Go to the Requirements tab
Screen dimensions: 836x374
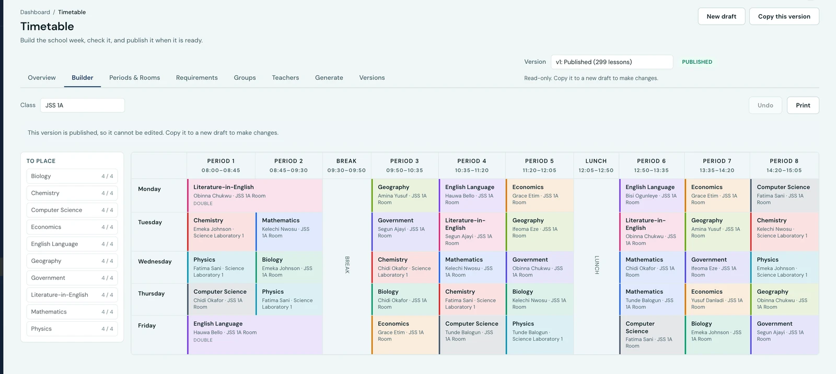[x=197, y=78]
